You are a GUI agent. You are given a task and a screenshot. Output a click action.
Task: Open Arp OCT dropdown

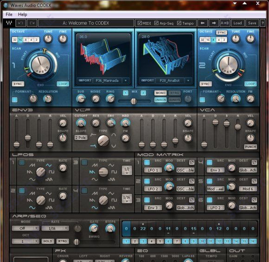[26, 241]
